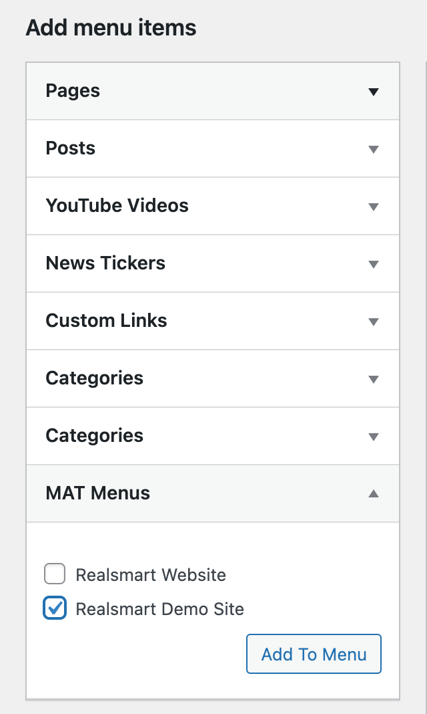Click the Realsmart Demo Site label
This screenshot has width=427, height=714.
coord(159,609)
